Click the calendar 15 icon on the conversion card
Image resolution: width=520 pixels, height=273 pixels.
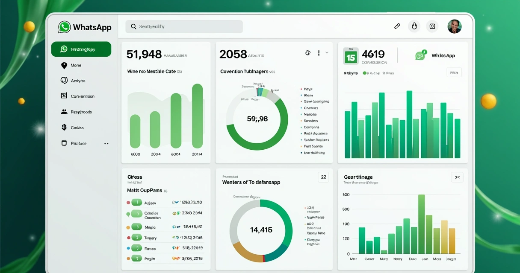351,55
